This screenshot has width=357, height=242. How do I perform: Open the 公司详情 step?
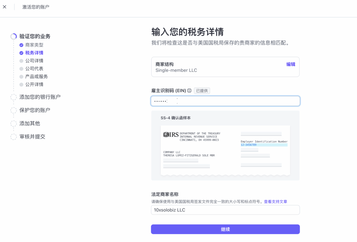tap(34, 61)
